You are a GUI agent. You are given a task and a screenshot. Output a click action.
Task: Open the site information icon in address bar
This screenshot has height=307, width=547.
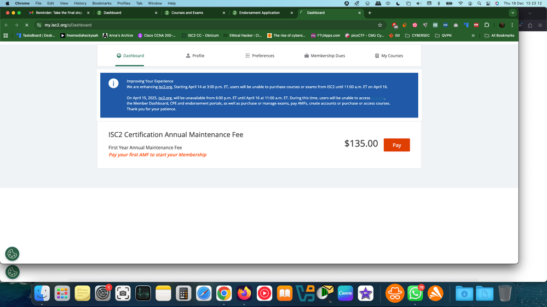click(x=39, y=25)
